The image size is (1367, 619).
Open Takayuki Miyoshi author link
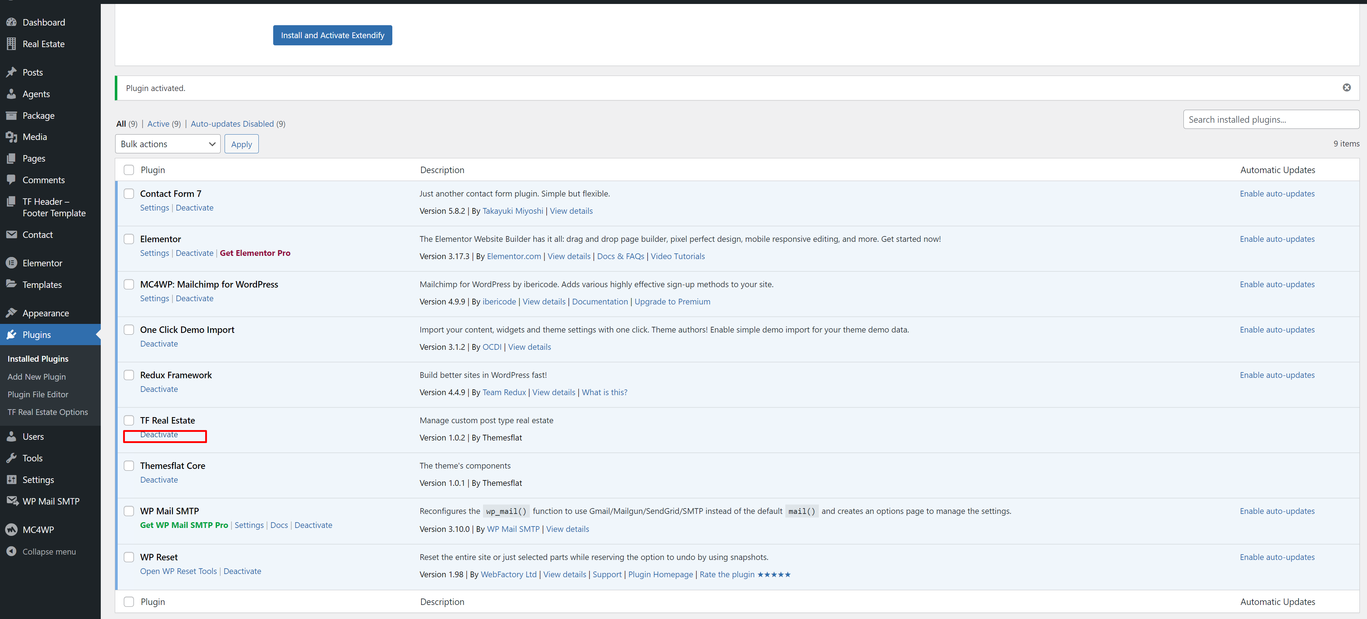pos(513,211)
